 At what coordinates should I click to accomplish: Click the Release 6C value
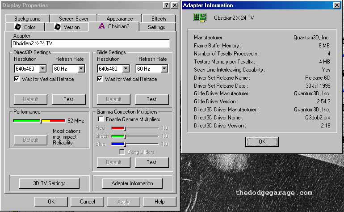click(x=318, y=78)
